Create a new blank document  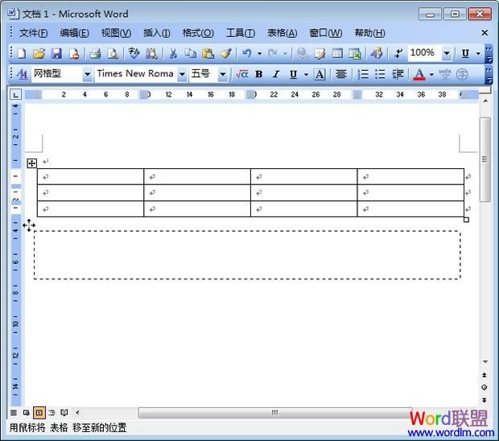pos(21,53)
